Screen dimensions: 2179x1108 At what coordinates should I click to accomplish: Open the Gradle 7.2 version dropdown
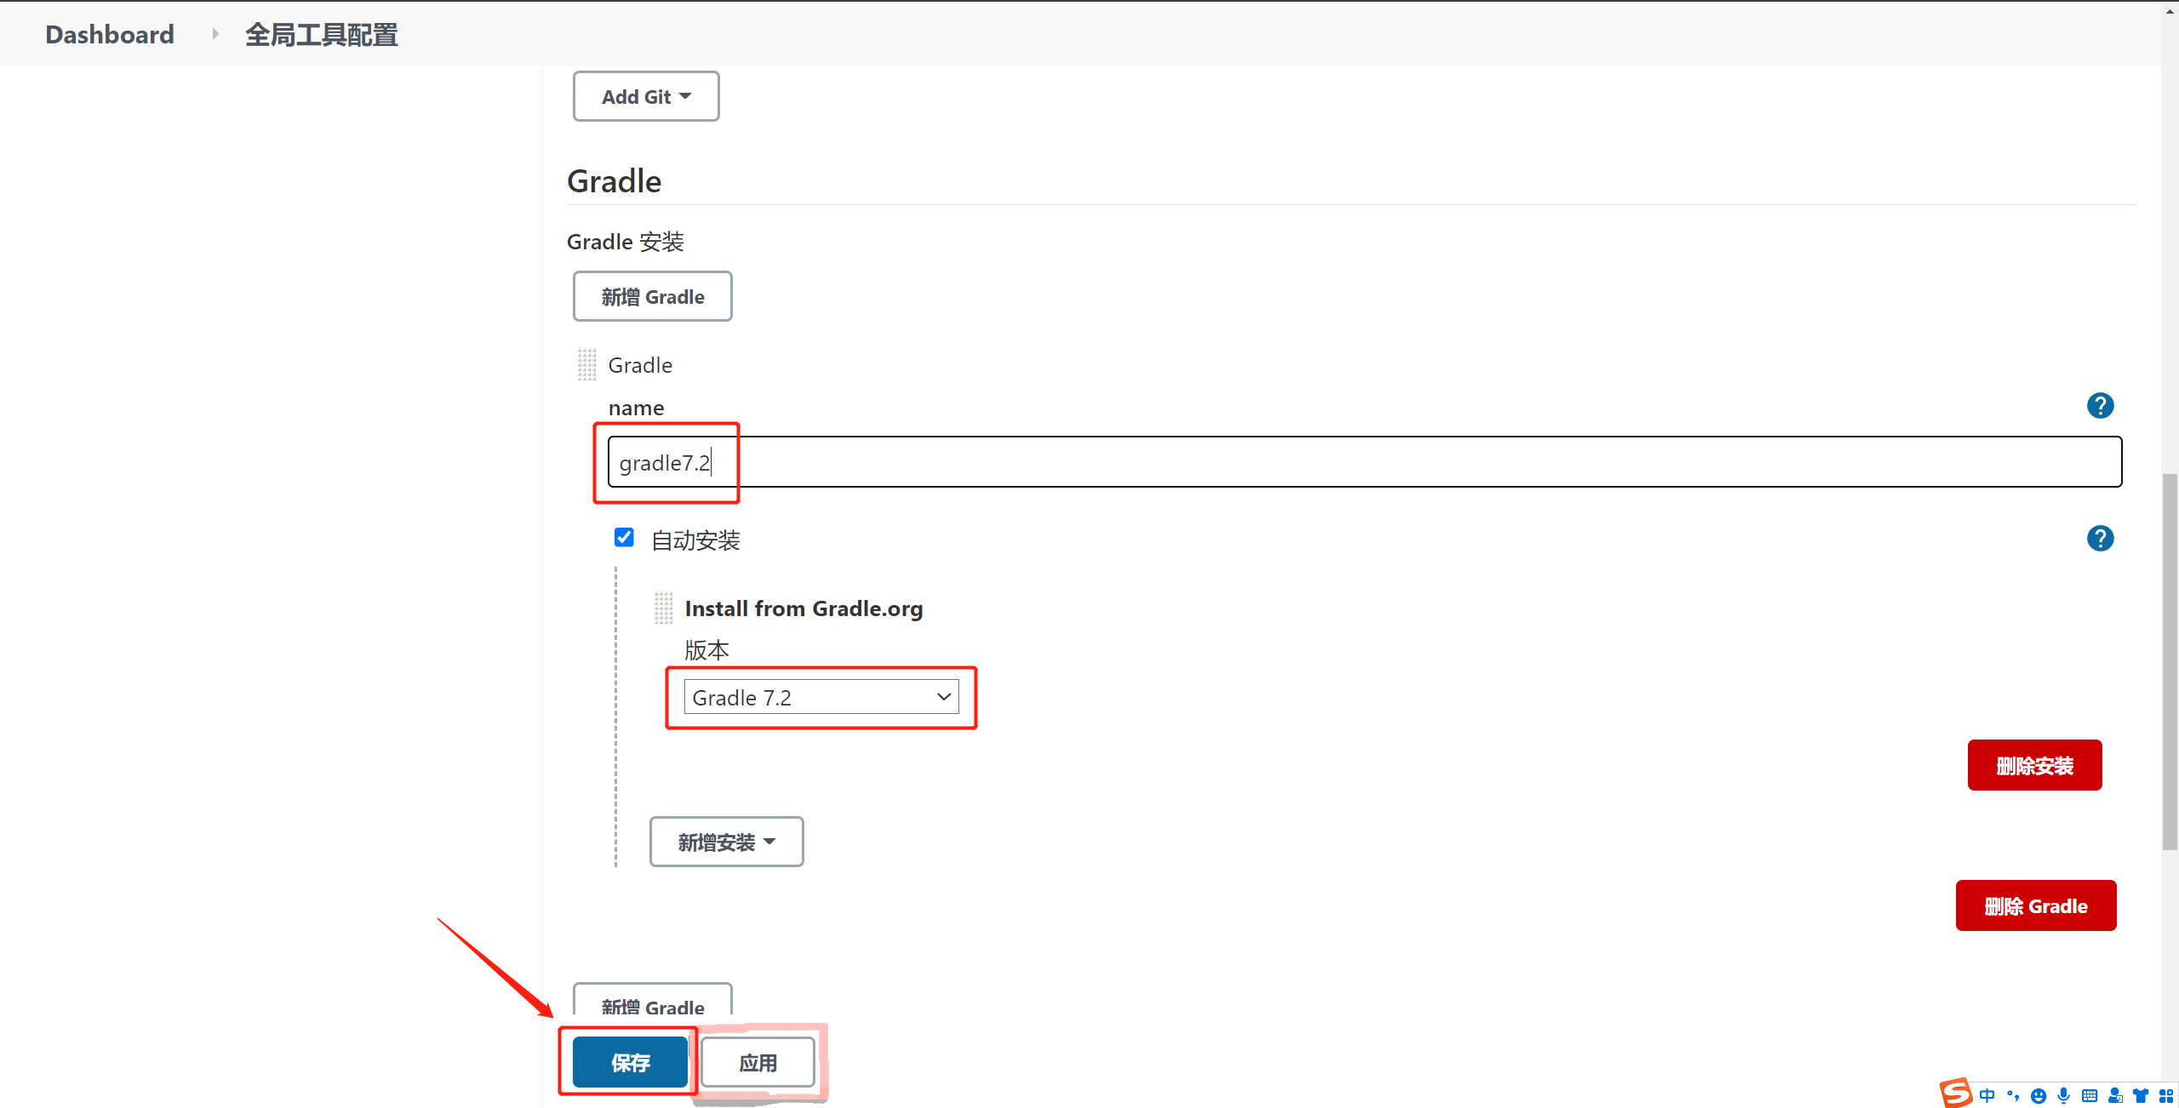tap(821, 698)
